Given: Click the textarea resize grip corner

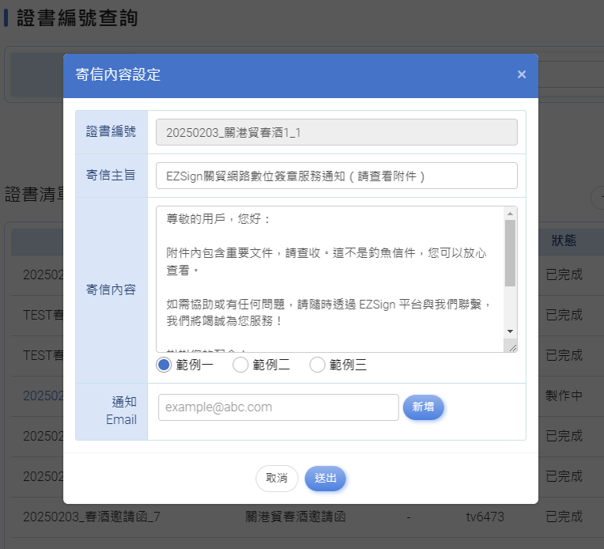Looking at the screenshot, I should [512, 347].
